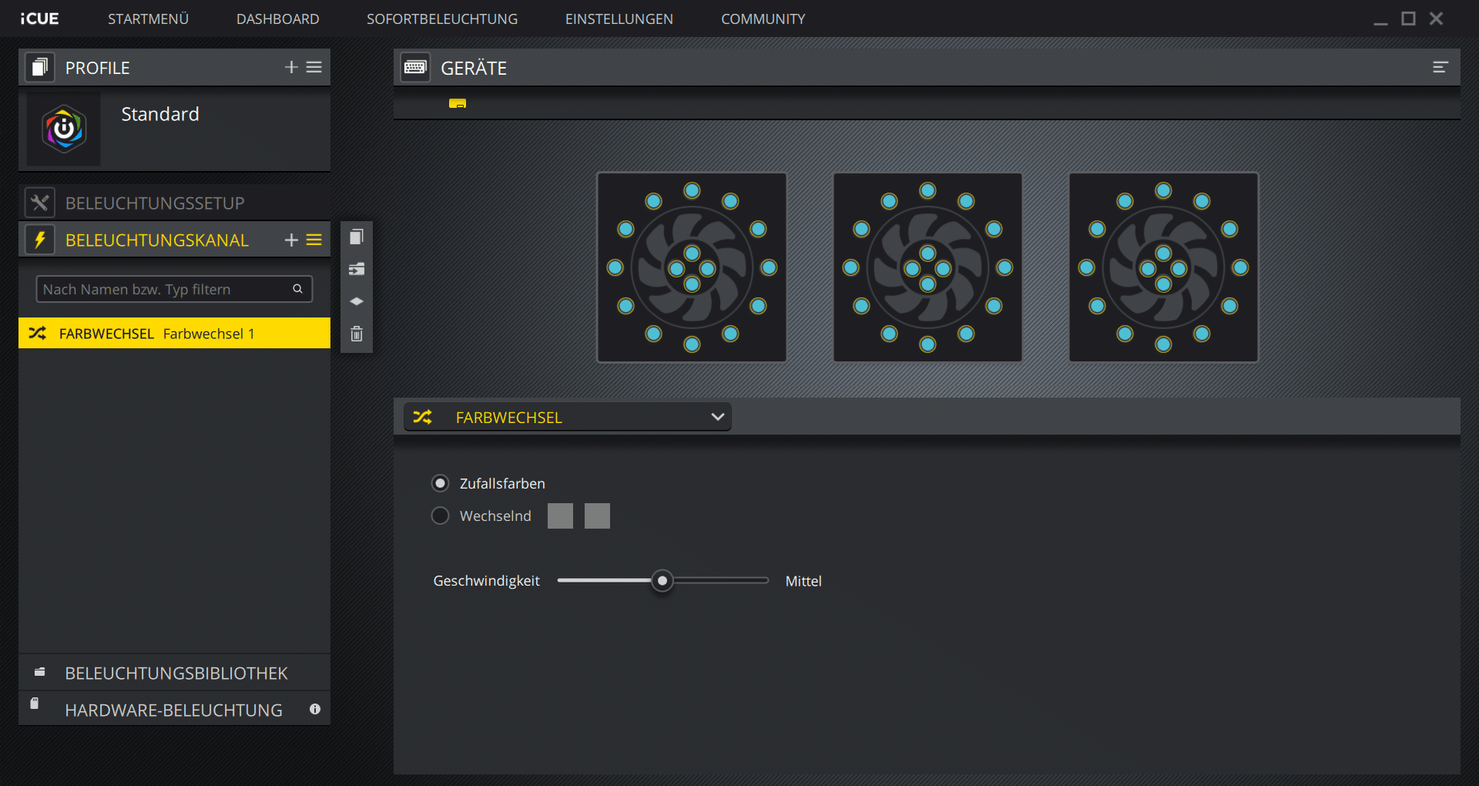Screen dimensions: 1479x786
Task: Open the Farbwechsel effect type dropdown
Action: (568, 418)
